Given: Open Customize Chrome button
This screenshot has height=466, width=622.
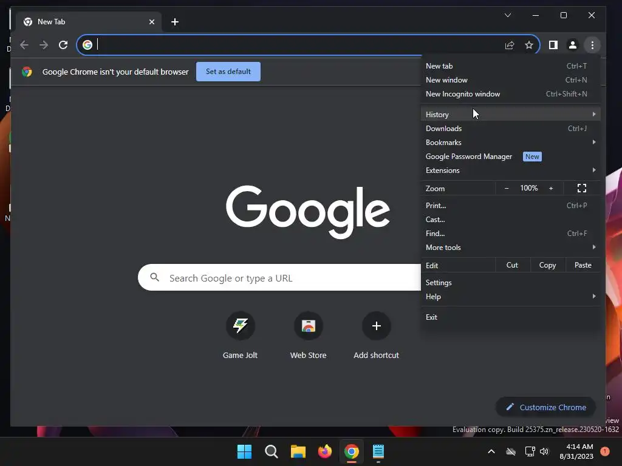Looking at the screenshot, I should (x=546, y=407).
